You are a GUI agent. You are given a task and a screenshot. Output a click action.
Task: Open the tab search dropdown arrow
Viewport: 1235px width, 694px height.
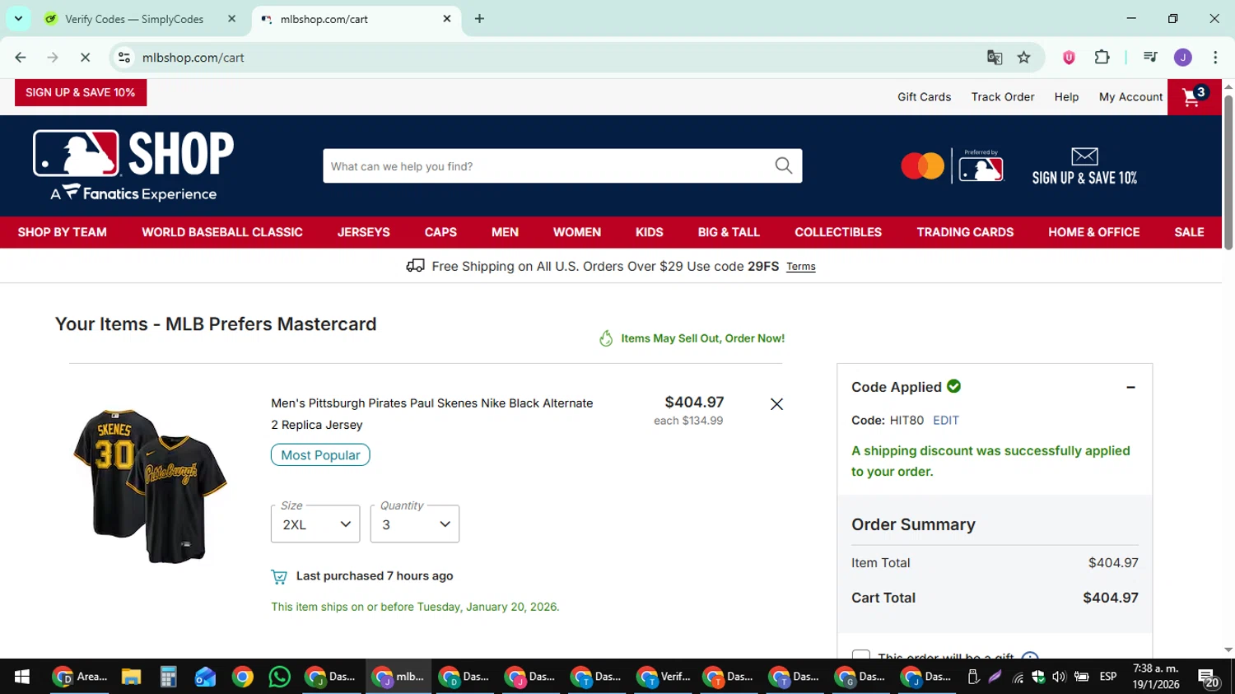coord(18,18)
